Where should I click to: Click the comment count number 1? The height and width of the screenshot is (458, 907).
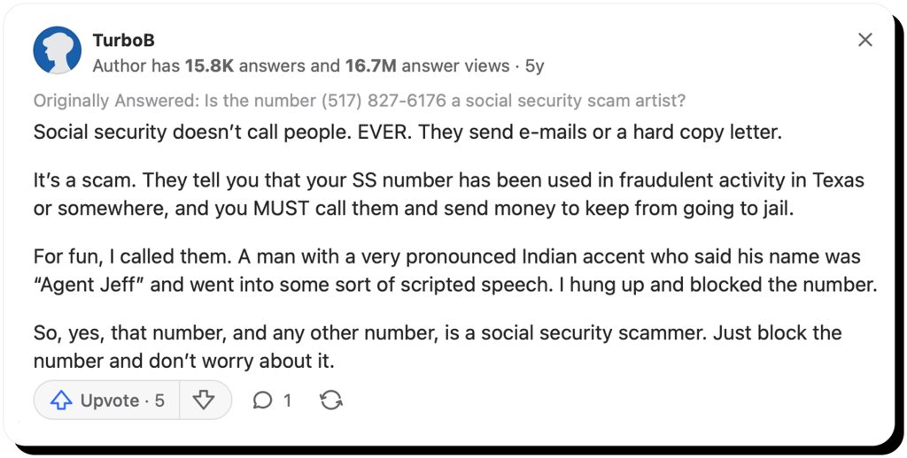click(x=287, y=401)
